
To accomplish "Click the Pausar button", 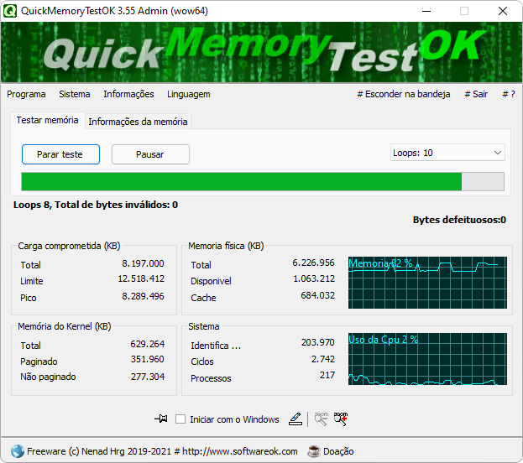I will (150, 154).
